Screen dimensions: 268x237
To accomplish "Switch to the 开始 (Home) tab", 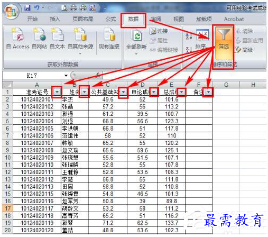I will pyautogui.click(x=32, y=19).
